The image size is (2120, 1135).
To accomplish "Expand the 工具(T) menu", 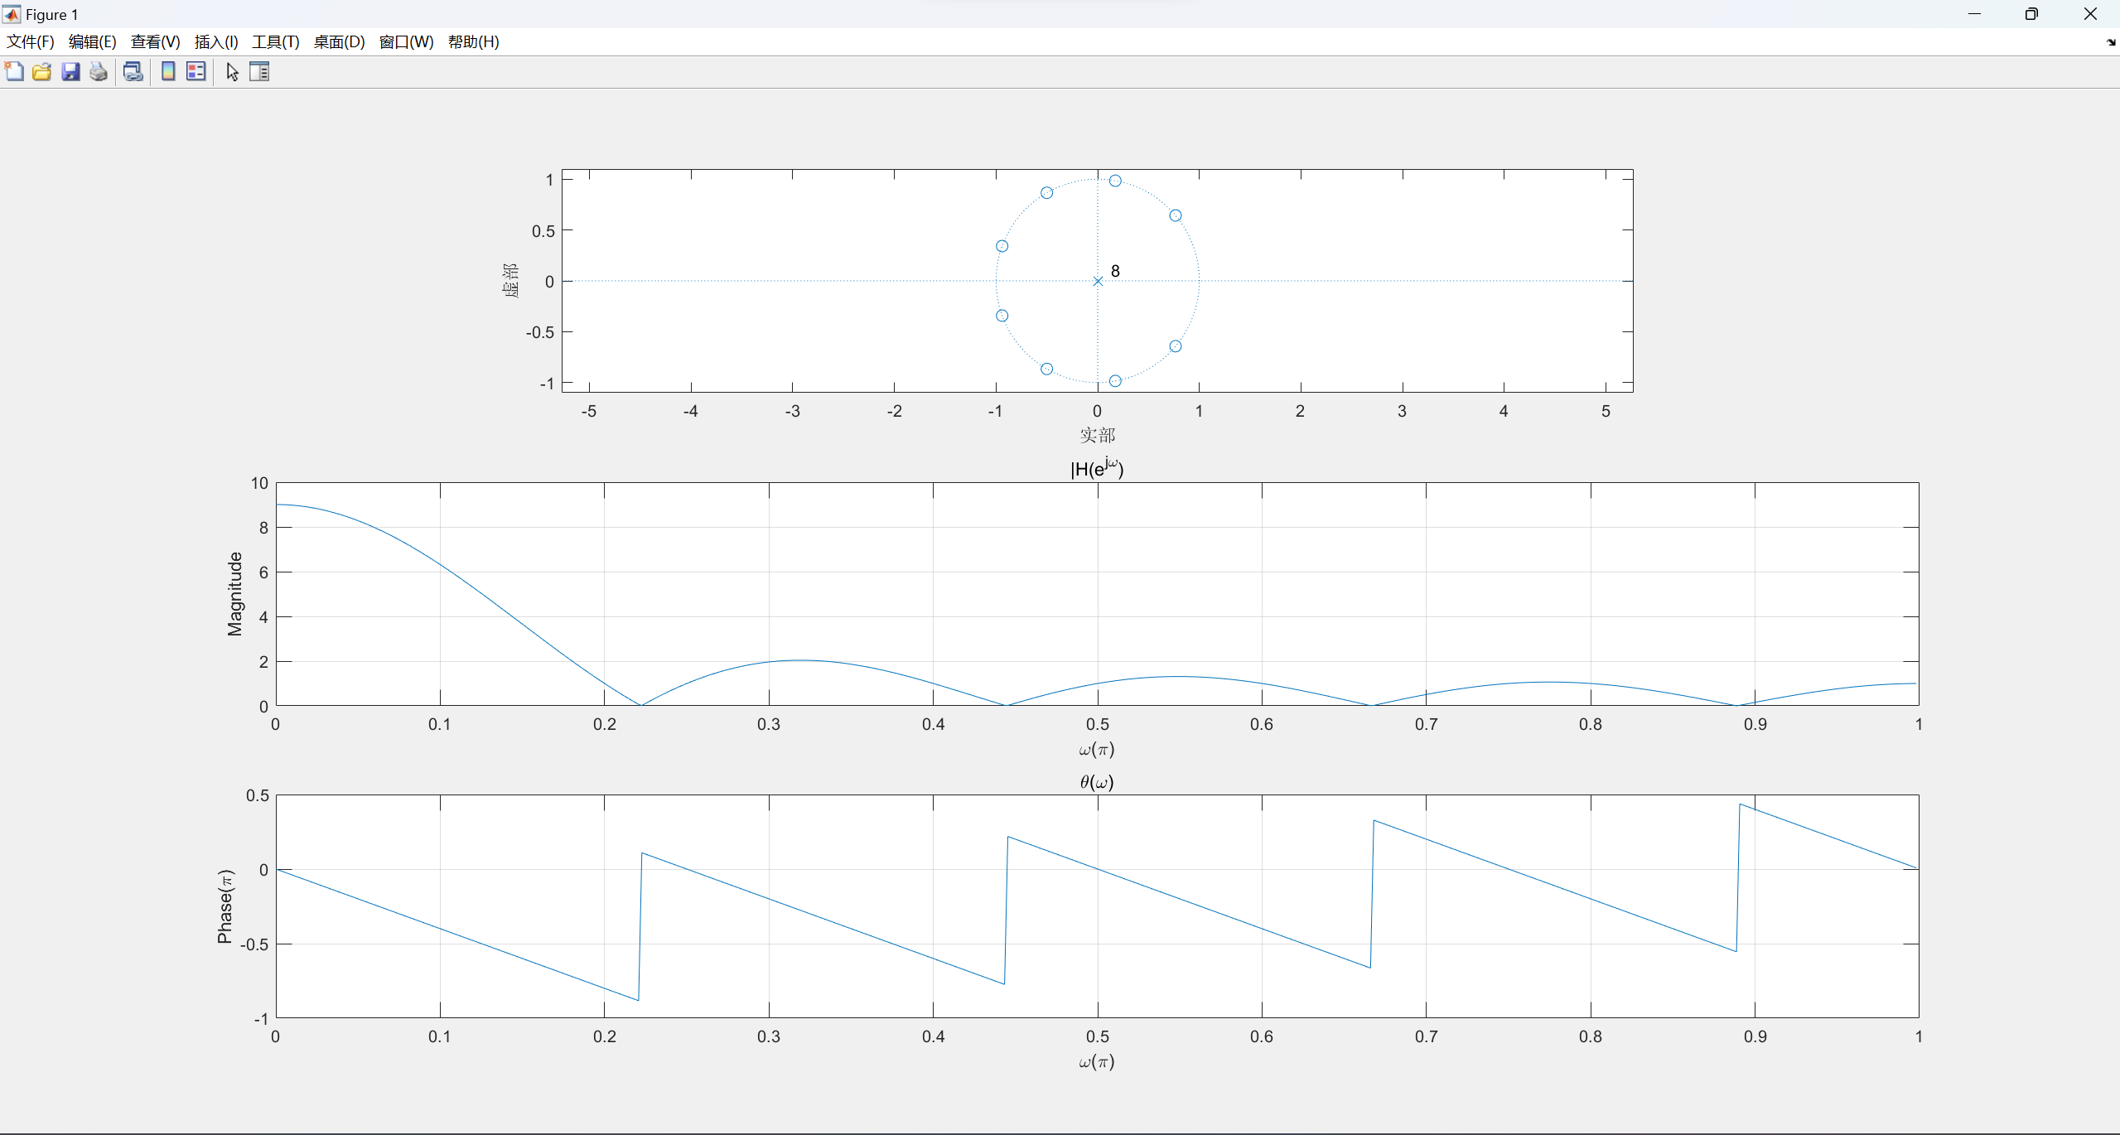I will tap(275, 42).
